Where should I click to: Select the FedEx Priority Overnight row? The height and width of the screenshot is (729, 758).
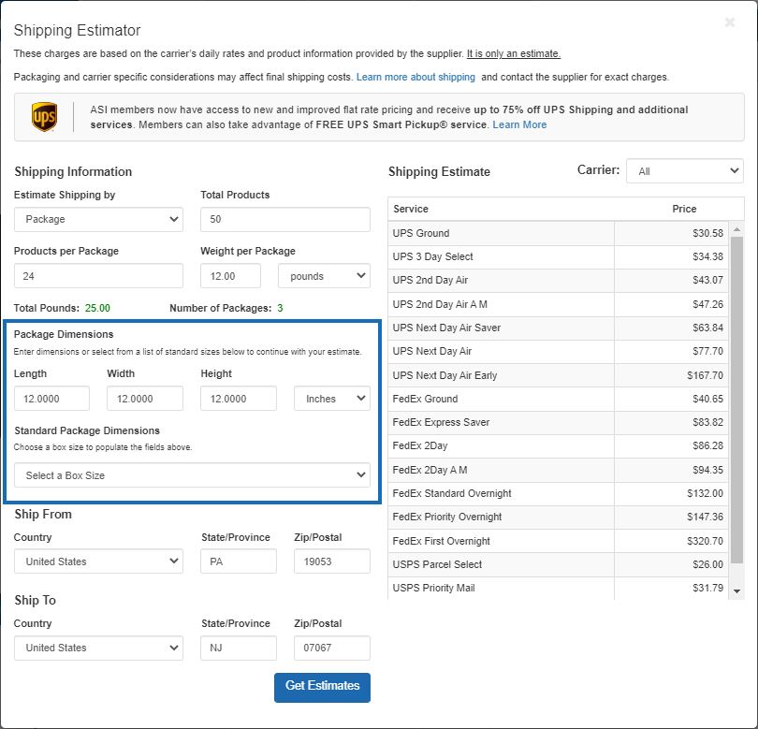tap(558, 517)
